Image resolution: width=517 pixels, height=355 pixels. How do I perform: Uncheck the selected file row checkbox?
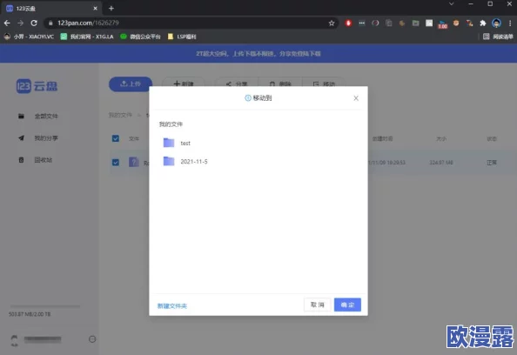tap(116, 162)
